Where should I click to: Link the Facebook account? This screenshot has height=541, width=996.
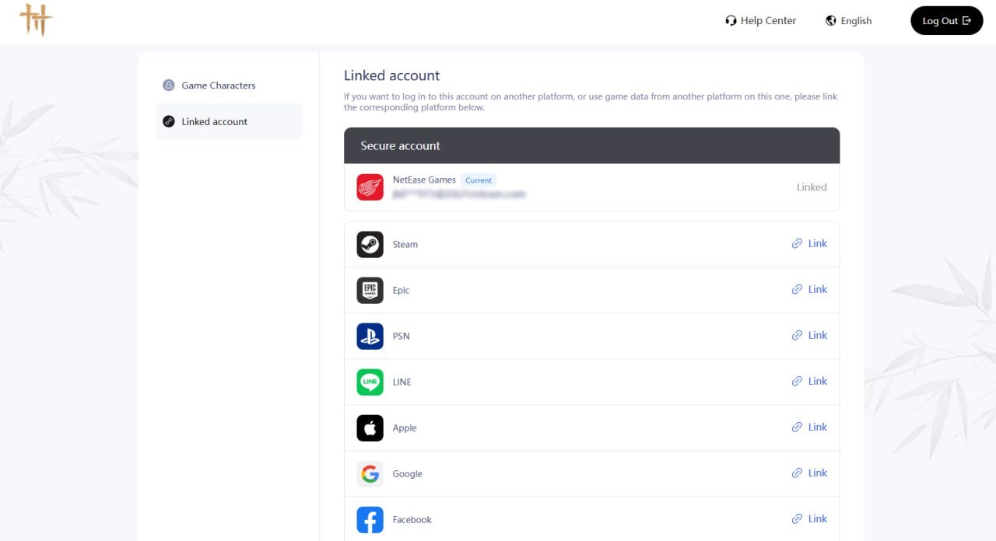click(x=809, y=518)
